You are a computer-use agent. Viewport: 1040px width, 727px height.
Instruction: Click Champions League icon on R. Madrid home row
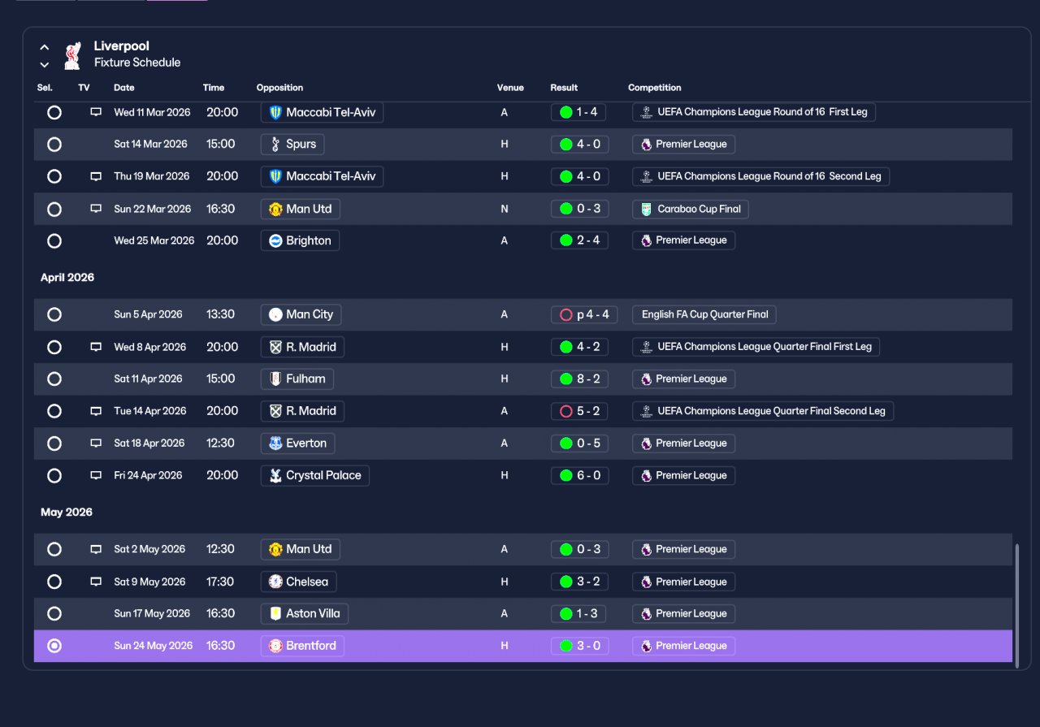tap(646, 347)
